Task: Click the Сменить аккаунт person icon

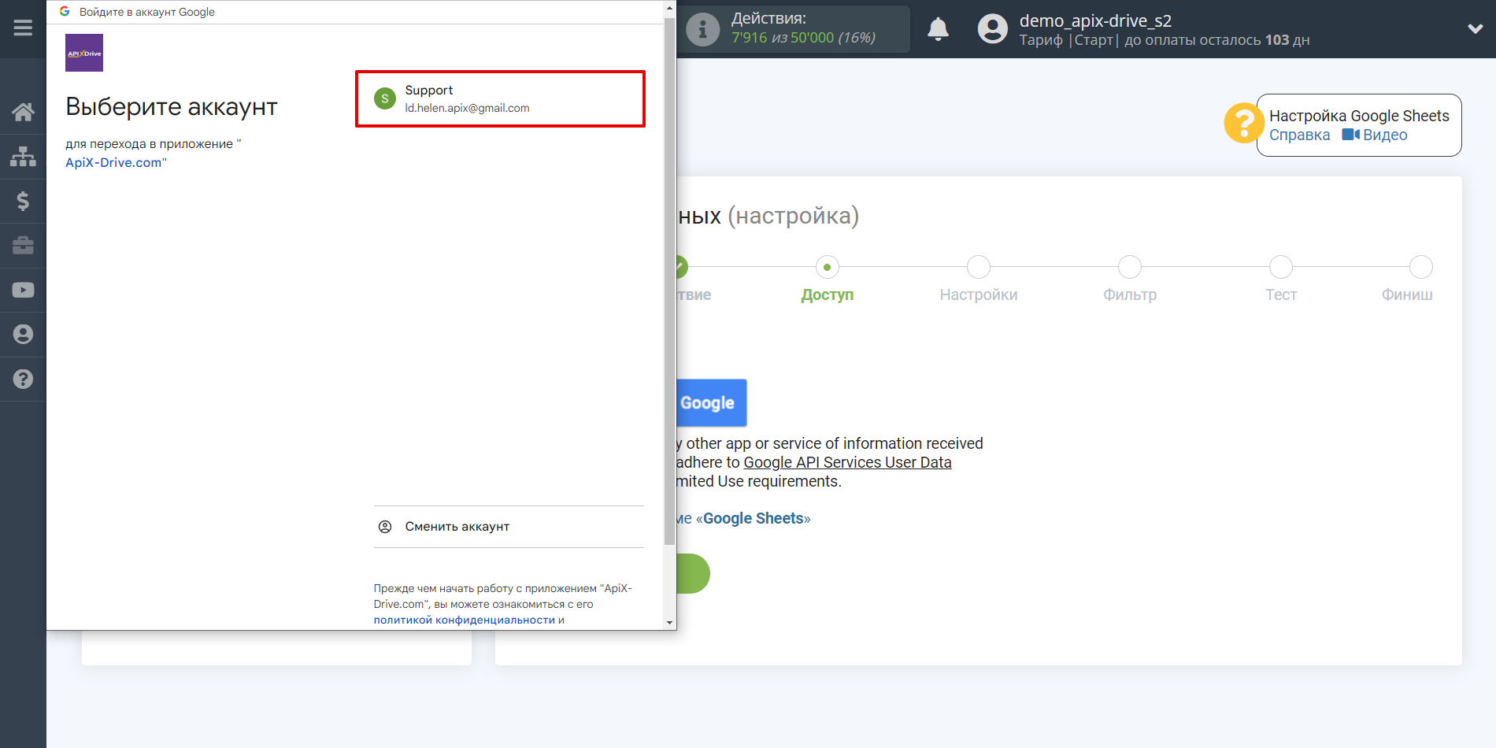Action: tap(385, 527)
